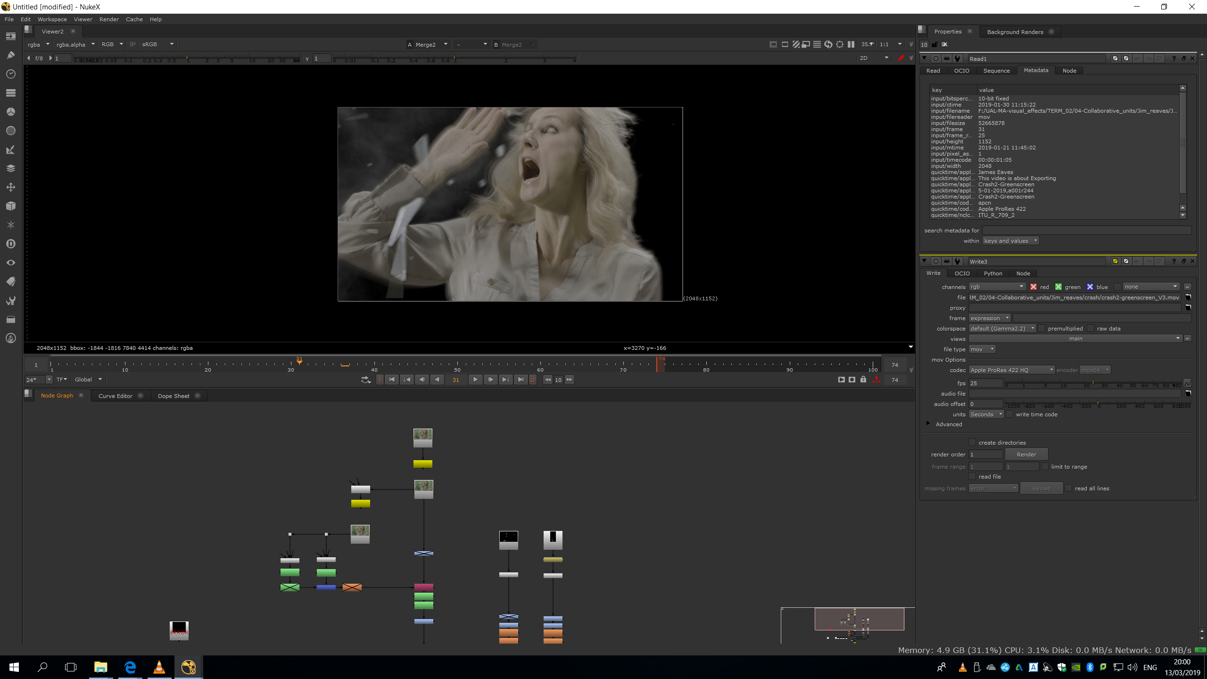Uncheck the red channel checkbox

coord(1033,287)
